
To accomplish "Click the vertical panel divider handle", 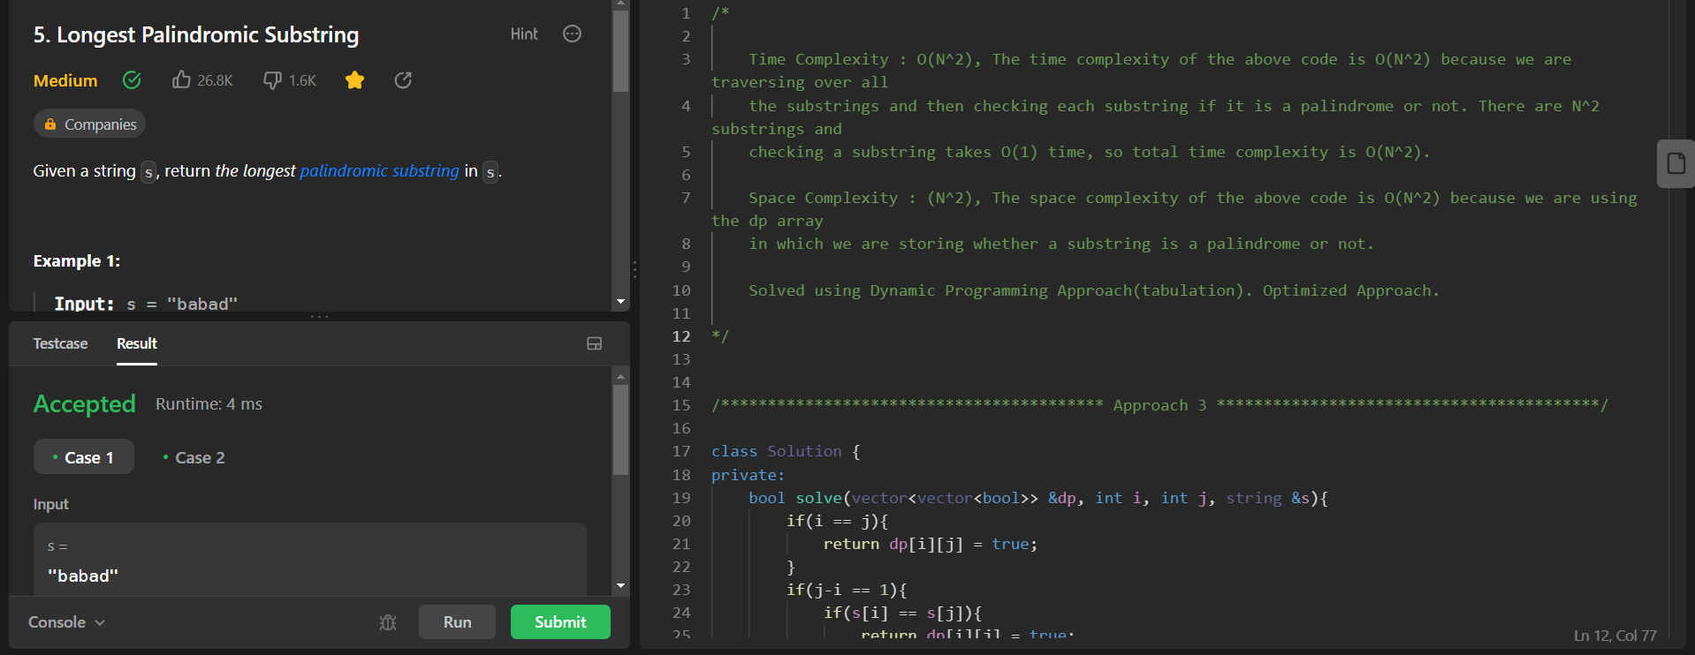I will tap(635, 269).
